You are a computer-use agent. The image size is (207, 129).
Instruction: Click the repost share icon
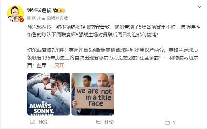click(x=32, y=122)
